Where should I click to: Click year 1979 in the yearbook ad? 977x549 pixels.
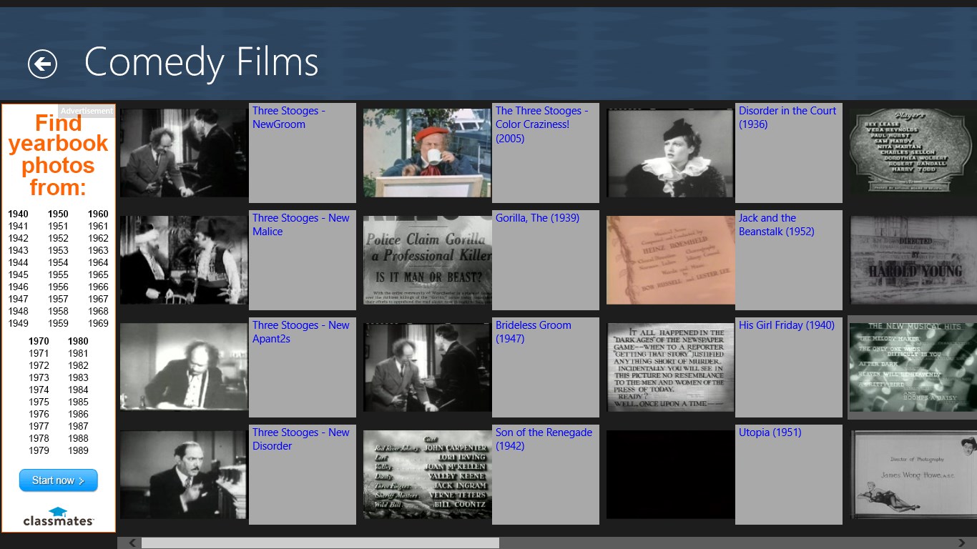(x=39, y=450)
